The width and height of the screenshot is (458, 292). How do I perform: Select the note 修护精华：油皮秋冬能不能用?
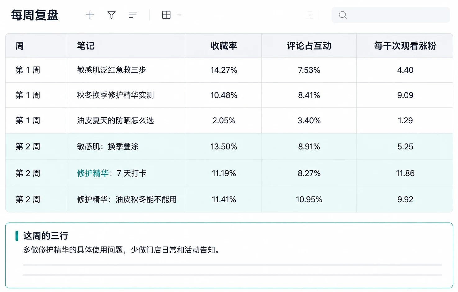[x=127, y=199]
